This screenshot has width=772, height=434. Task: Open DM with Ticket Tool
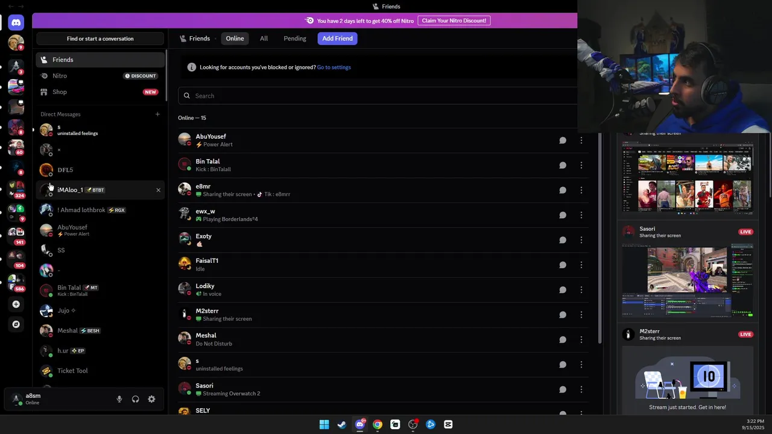pyautogui.click(x=100, y=371)
